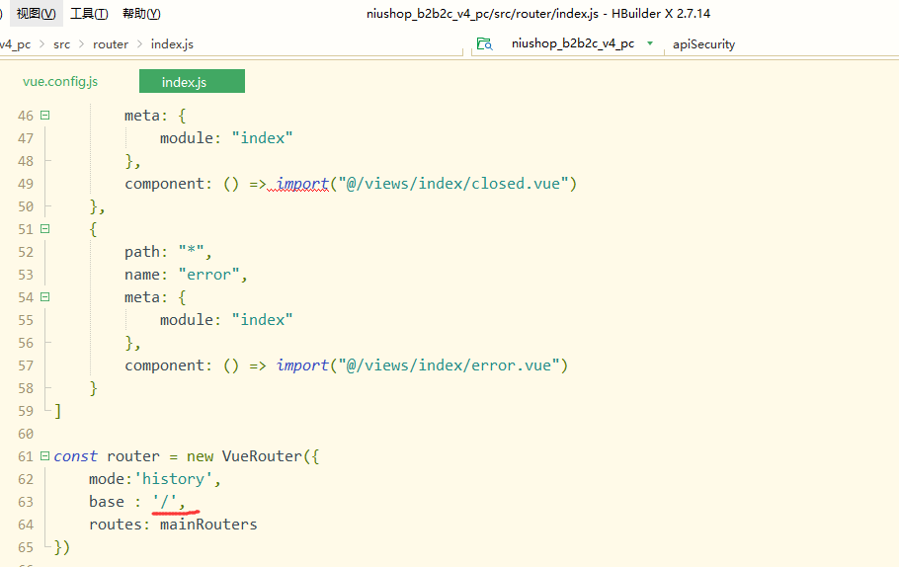Open the niushop_b2b2c_v4_pc project dropdown arrow
This screenshot has width=899, height=567.
pos(650,43)
